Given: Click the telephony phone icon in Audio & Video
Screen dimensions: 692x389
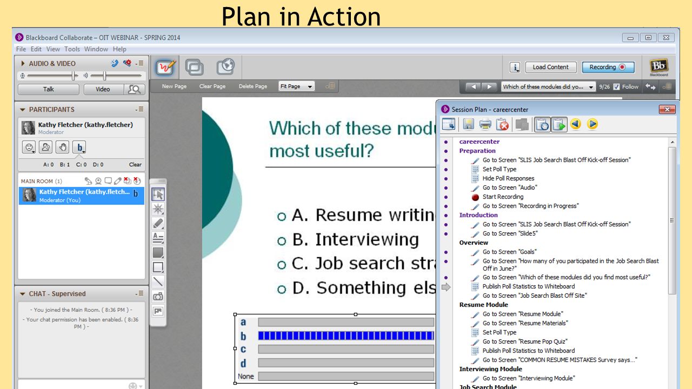Looking at the screenshot, I should coord(115,63).
